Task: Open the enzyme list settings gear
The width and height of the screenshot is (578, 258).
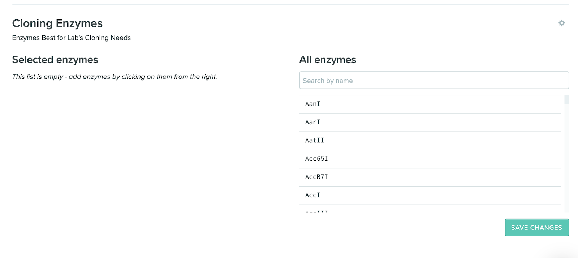Action: pyautogui.click(x=561, y=23)
